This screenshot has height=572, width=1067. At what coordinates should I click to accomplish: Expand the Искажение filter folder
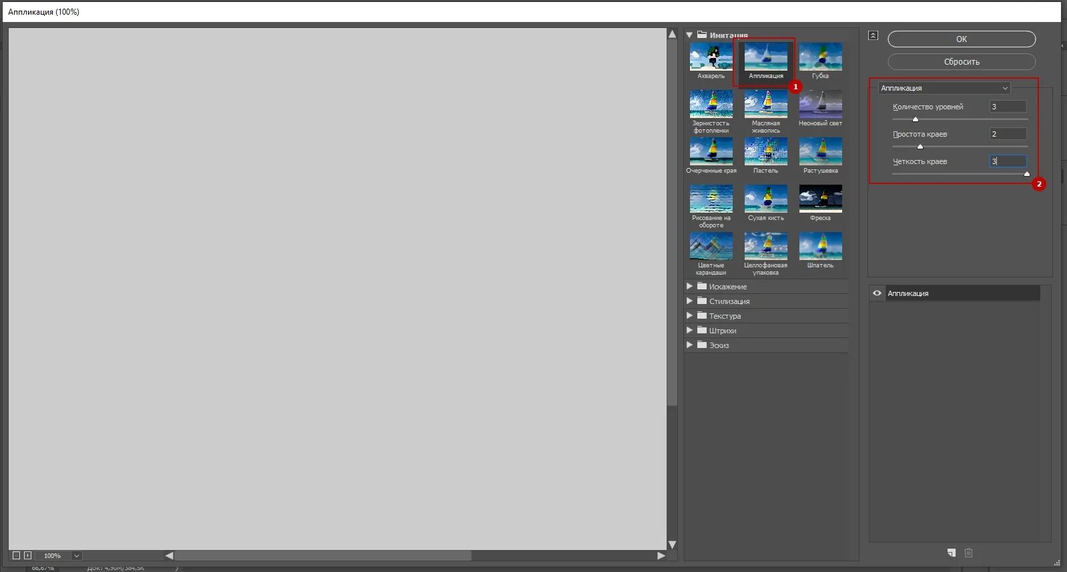tap(689, 286)
